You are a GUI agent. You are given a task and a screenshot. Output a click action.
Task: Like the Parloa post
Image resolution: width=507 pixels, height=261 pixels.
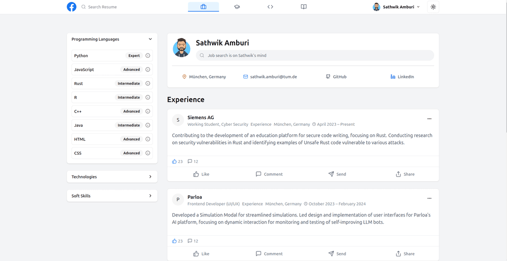click(x=201, y=253)
